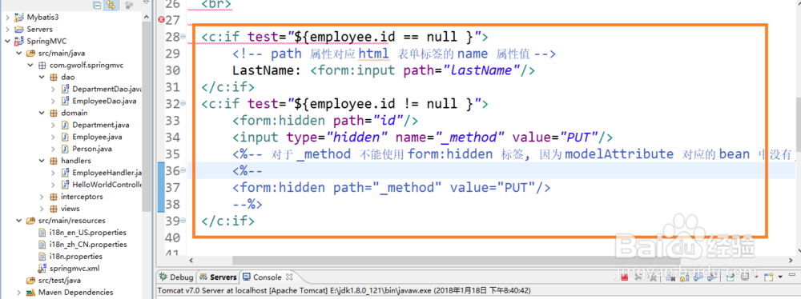Collapse the domain package node

[42, 113]
